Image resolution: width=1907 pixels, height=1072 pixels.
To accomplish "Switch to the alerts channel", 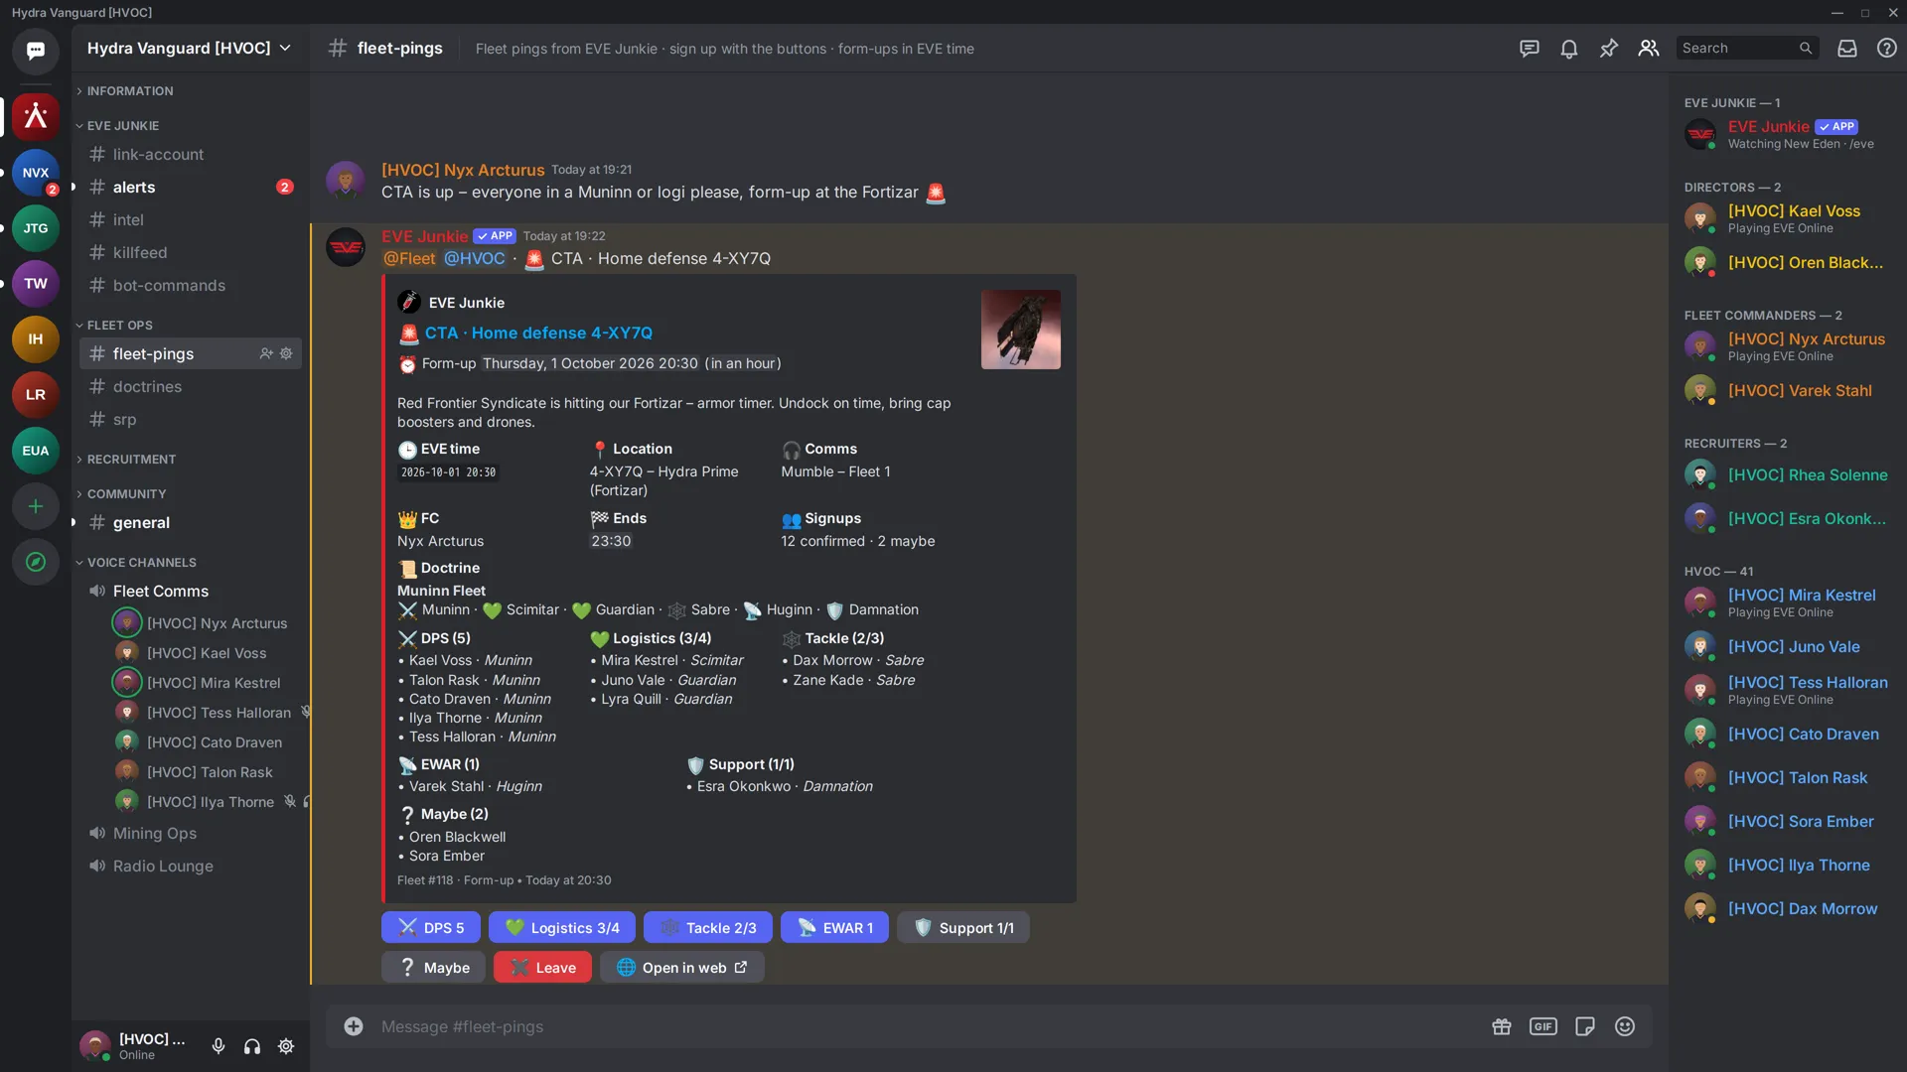I will tap(191, 187).
